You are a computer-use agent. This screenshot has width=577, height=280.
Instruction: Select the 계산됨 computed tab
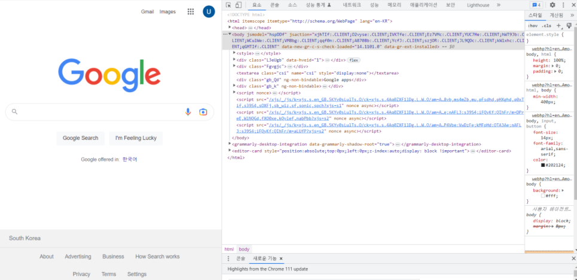click(x=557, y=15)
